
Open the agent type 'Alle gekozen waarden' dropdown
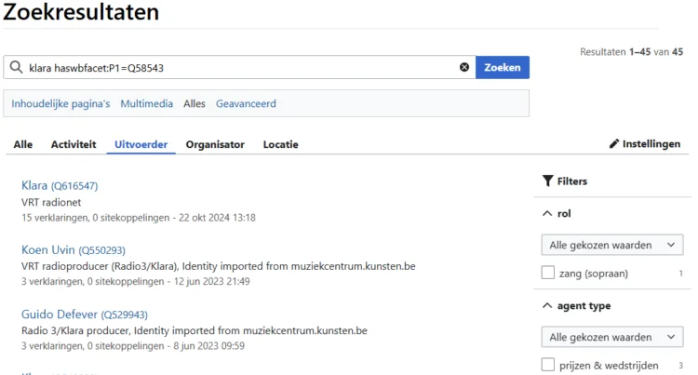click(x=612, y=337)
